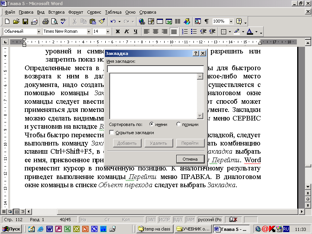This screenshot has height=234, width=312.
Task: Expand the redo history dropdown arrow
Action: coord(133,21)
